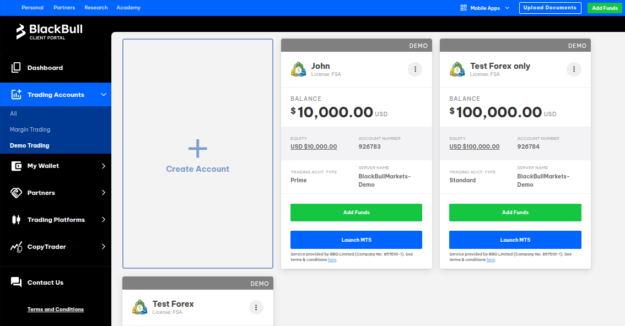
Task: Open three-dot menu on Test Forex only card
Action: (574, 69)
